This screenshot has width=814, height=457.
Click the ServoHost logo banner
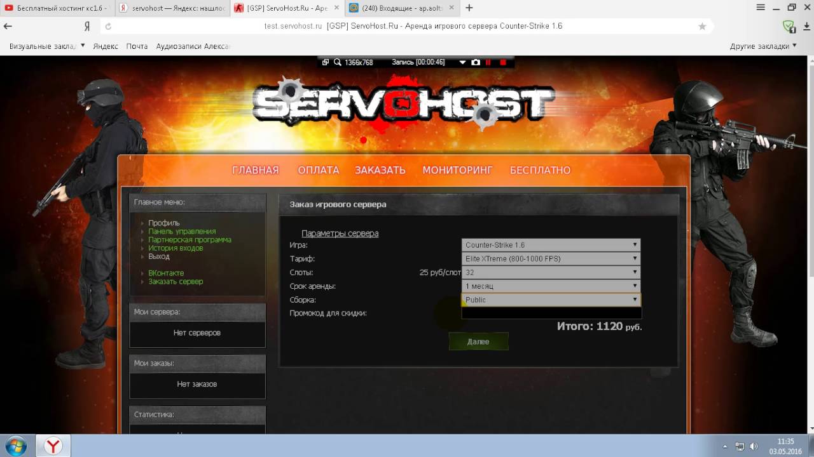(403, 103)
